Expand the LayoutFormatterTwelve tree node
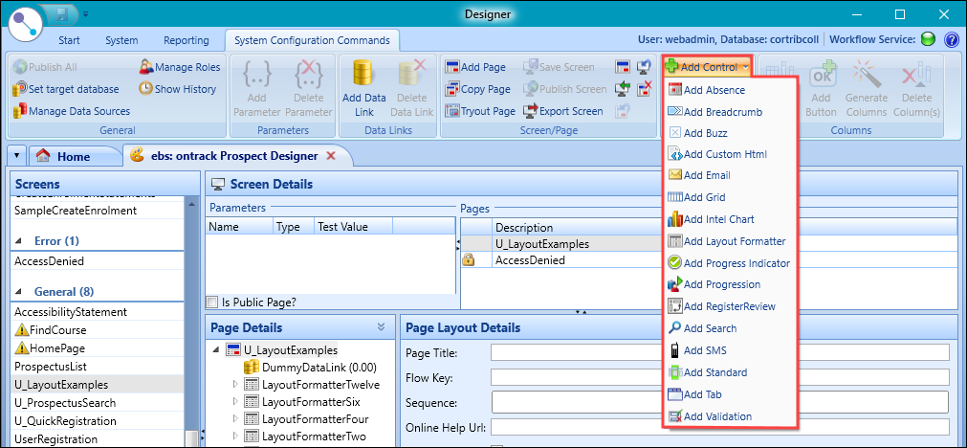 pos(236,385)
